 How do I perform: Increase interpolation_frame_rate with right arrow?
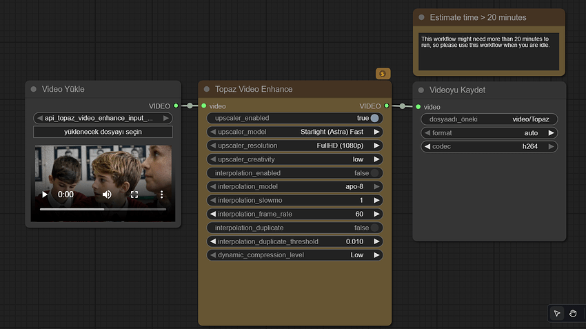pos(377,214)
